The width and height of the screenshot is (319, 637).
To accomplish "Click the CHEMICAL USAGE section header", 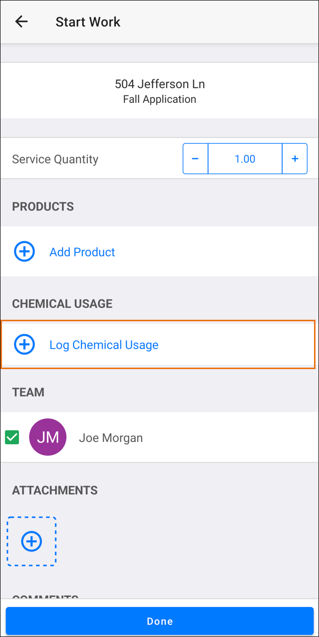I will [x=62, y=303].
